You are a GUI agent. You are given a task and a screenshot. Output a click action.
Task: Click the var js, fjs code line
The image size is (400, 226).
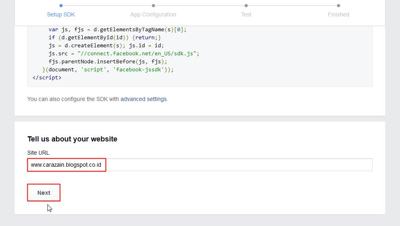click(117, 30)
